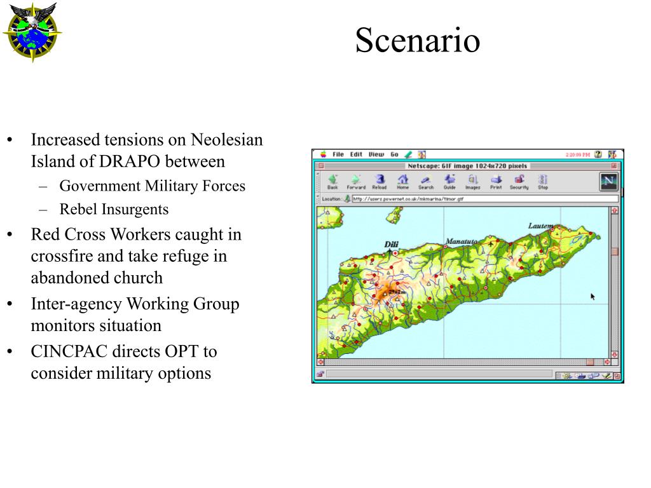Screen dimensions: 651x488
Task: Go to the Home page icon
Action: [x=402, y=179]
